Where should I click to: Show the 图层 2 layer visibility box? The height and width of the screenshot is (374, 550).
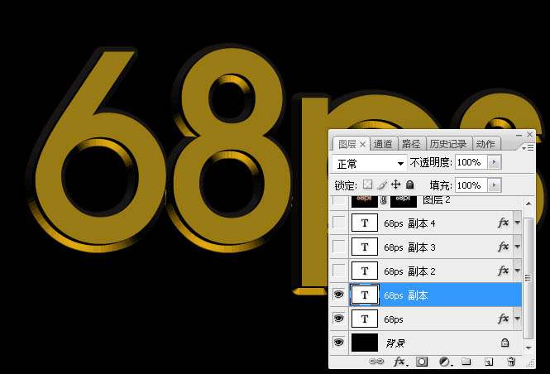pos(338,200)
